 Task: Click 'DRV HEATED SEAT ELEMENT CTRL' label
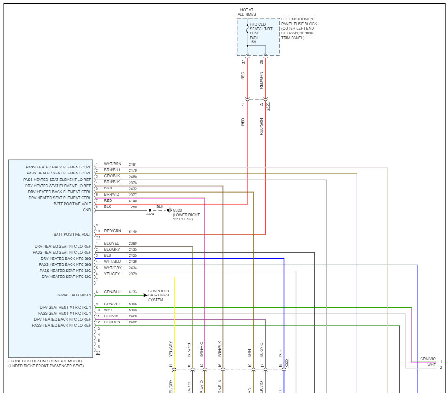pyautogui.click(x=59, y=198)
